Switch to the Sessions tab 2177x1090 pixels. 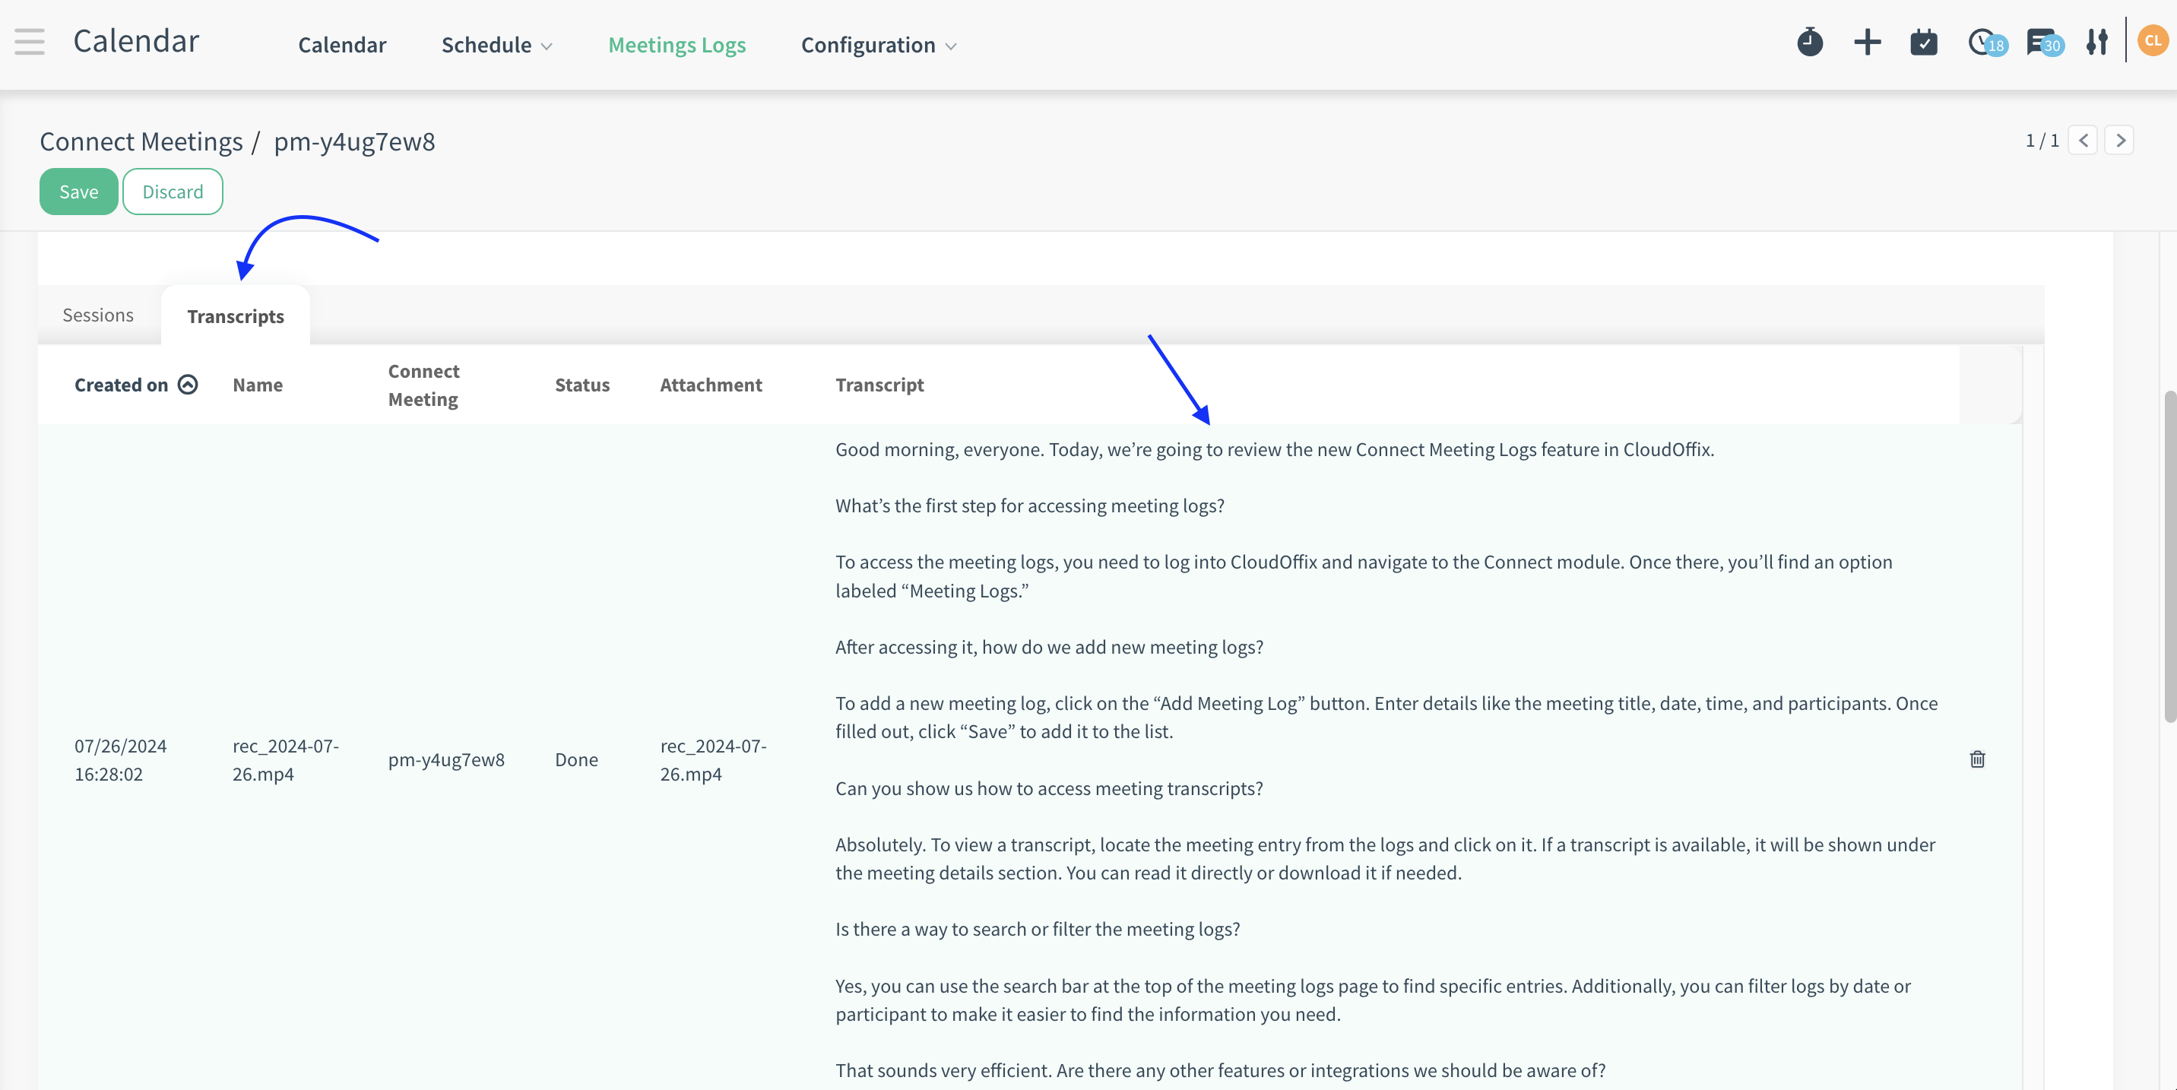(x=98, y=315)
